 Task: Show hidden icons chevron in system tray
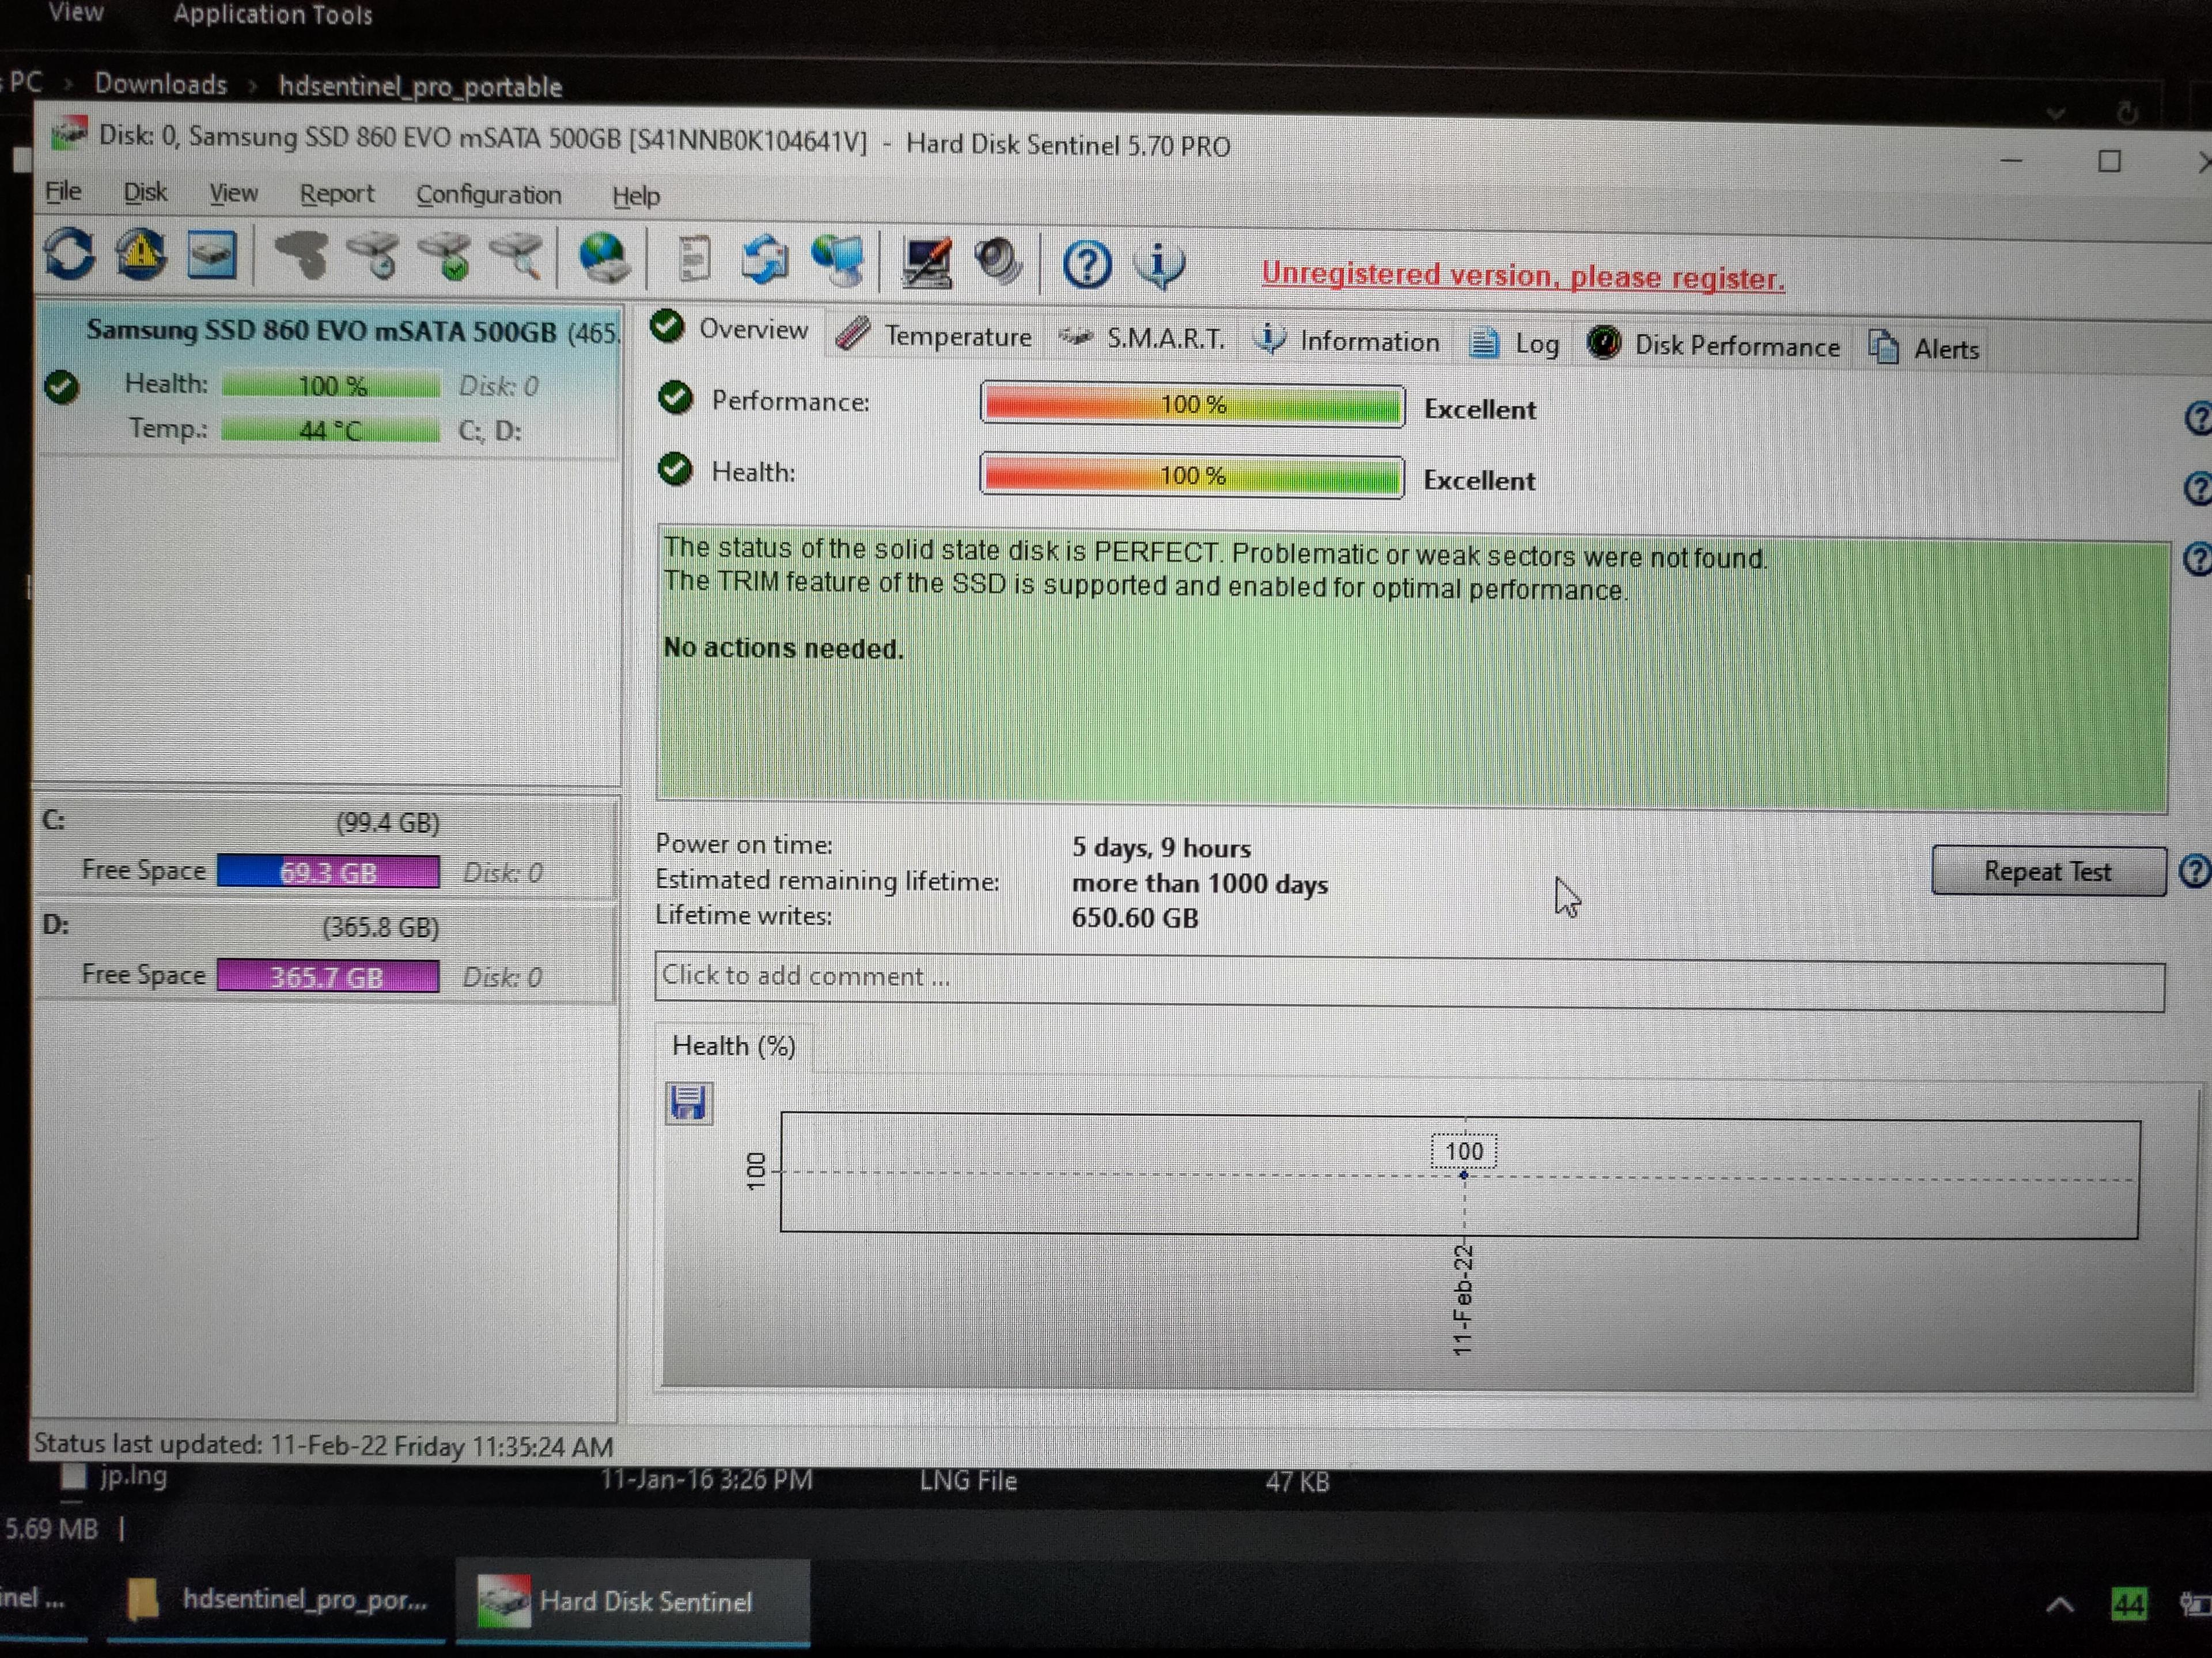pyautogui.click(x=2059, y=1605)
